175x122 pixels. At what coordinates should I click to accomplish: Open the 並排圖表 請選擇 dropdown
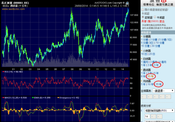click(163, 91)
